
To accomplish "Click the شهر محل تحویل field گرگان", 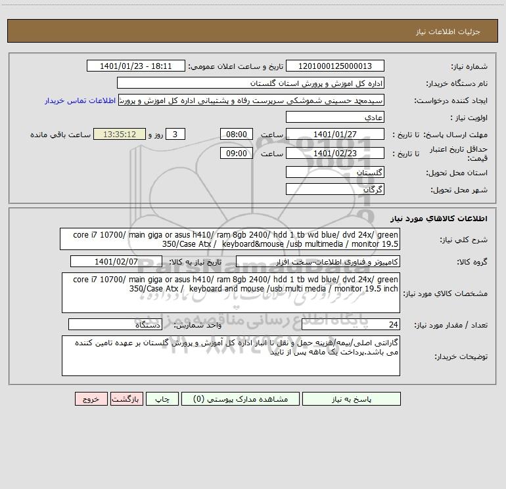I will (x=335, y=189).
